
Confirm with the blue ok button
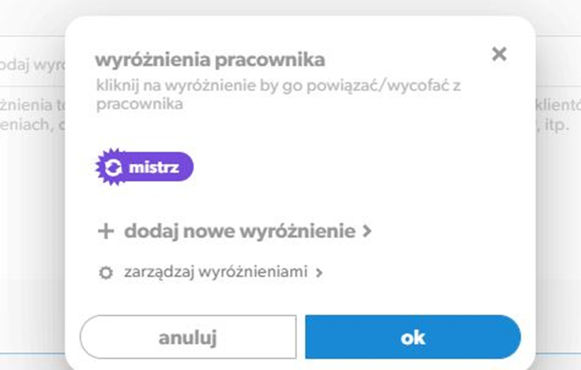tap(412, 337)
